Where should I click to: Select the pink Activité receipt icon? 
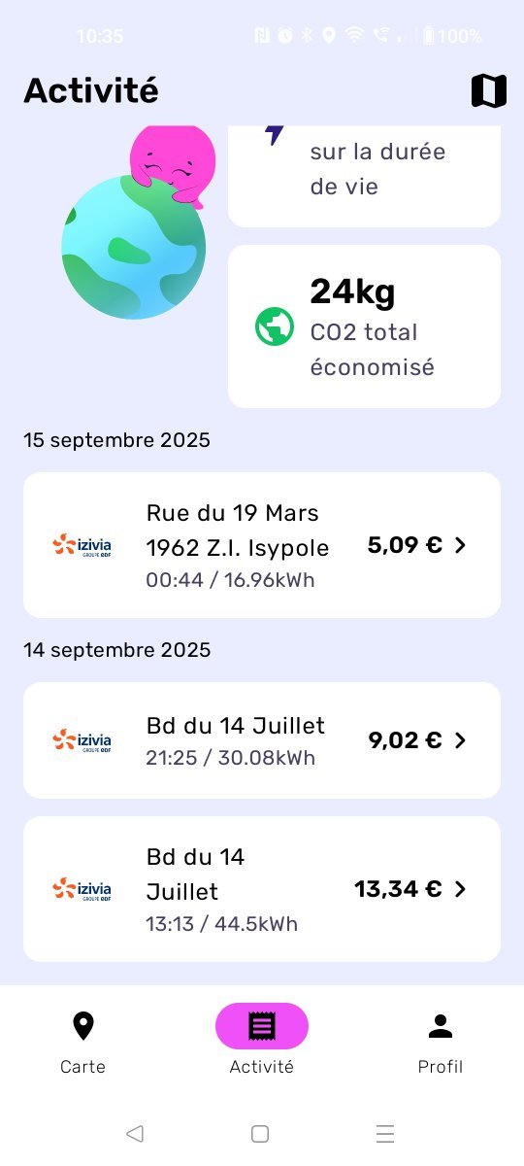point(262,1026)
